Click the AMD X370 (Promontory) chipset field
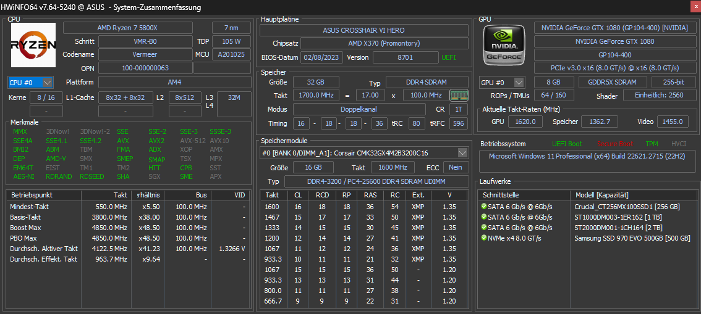 point(384,43)
